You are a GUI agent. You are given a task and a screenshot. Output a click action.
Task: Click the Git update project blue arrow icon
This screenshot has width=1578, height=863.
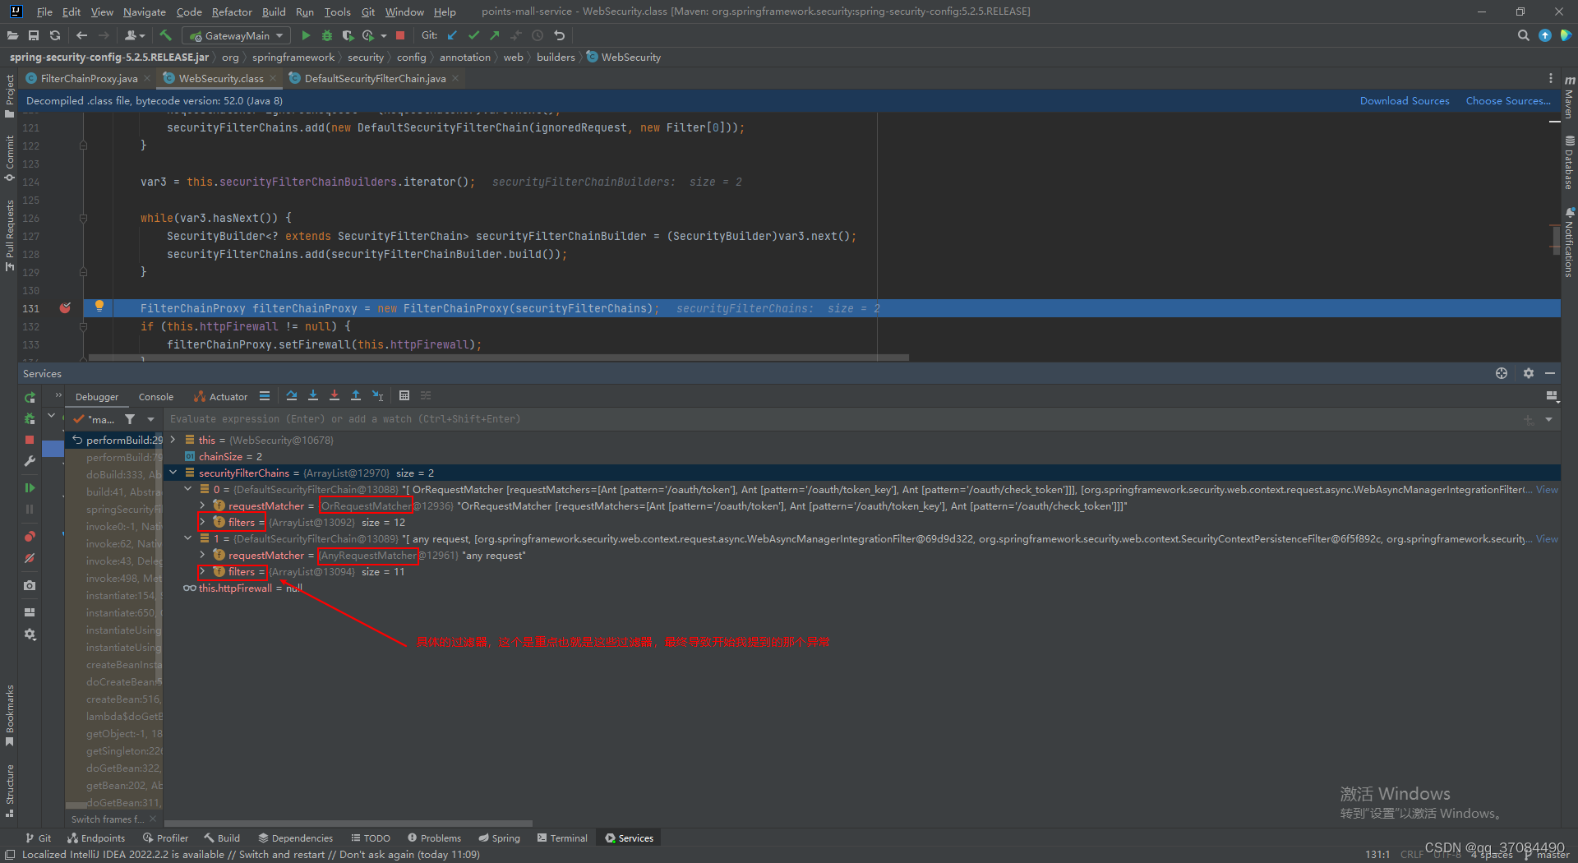[x=452, y=35]
